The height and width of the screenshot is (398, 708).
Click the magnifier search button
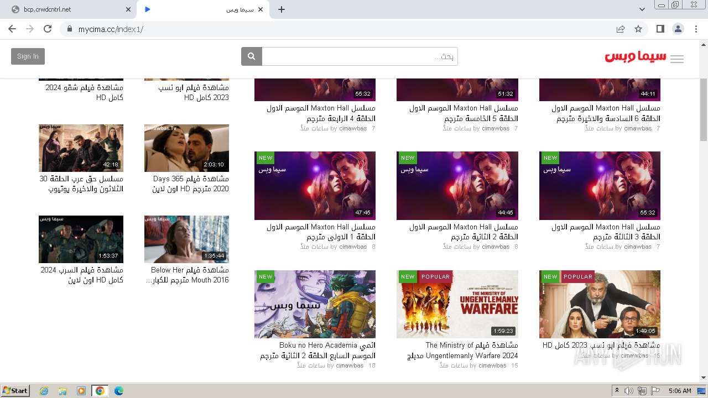pyautogui.click(x=252, y=56)
